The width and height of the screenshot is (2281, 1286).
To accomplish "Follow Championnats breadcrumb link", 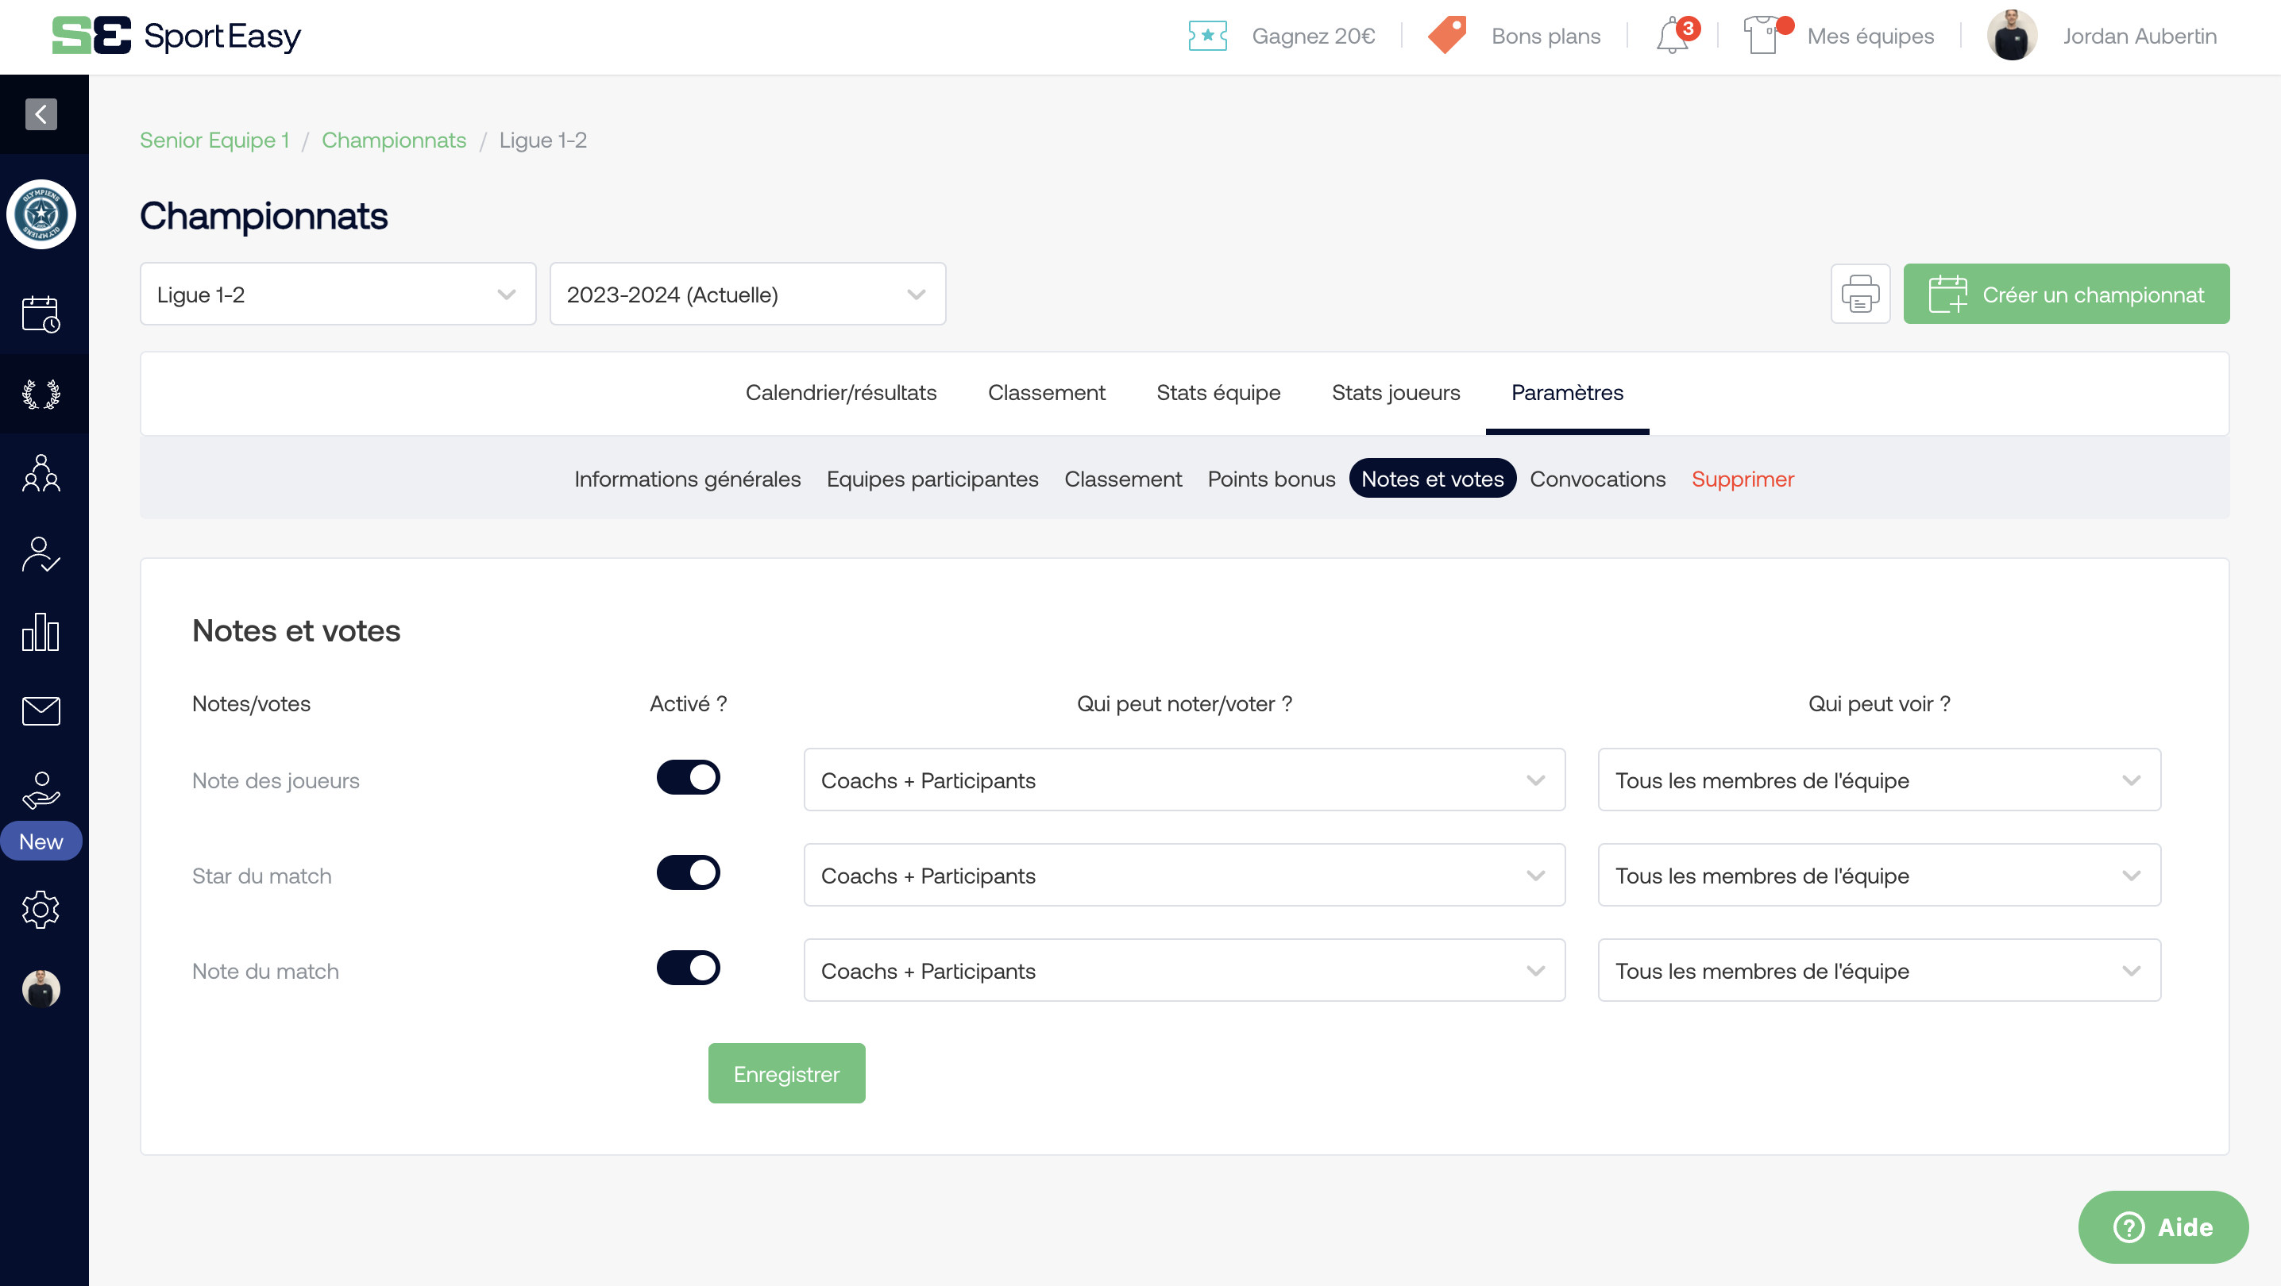I will tap(393, 140).
